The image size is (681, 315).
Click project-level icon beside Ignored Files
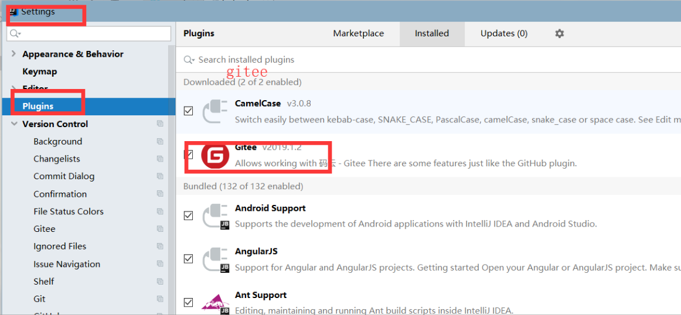[160, 246]
